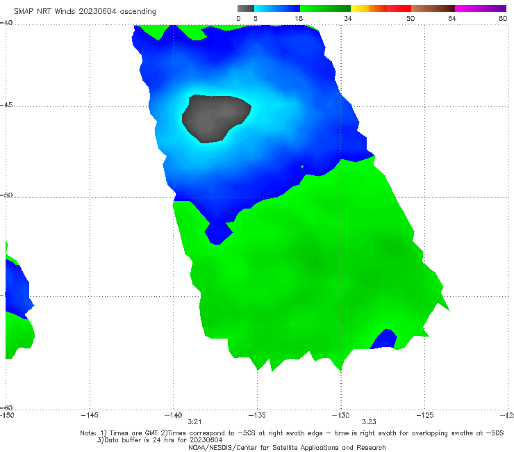Image resolution: width=514 pixels, height=452 pixels.
Task: Click the swath time label '3:21'
Action: coord(194,422)
